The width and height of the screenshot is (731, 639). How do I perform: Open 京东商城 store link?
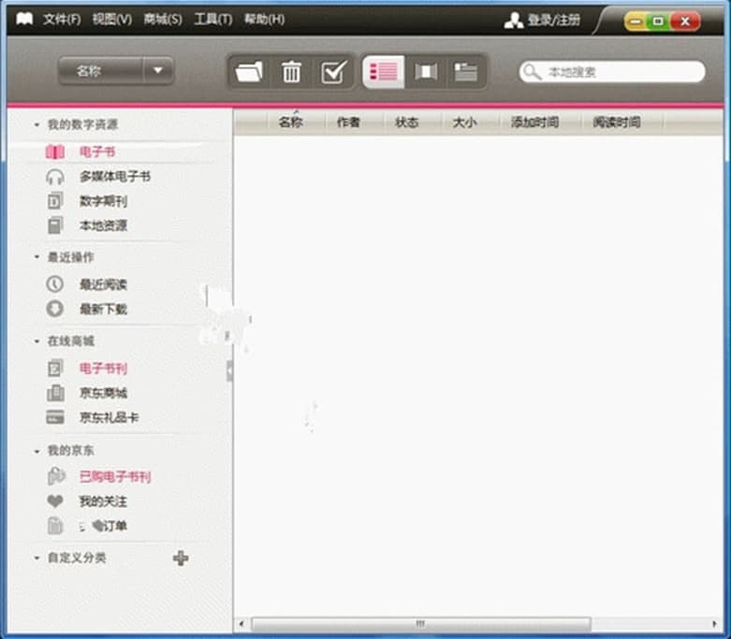102,393
